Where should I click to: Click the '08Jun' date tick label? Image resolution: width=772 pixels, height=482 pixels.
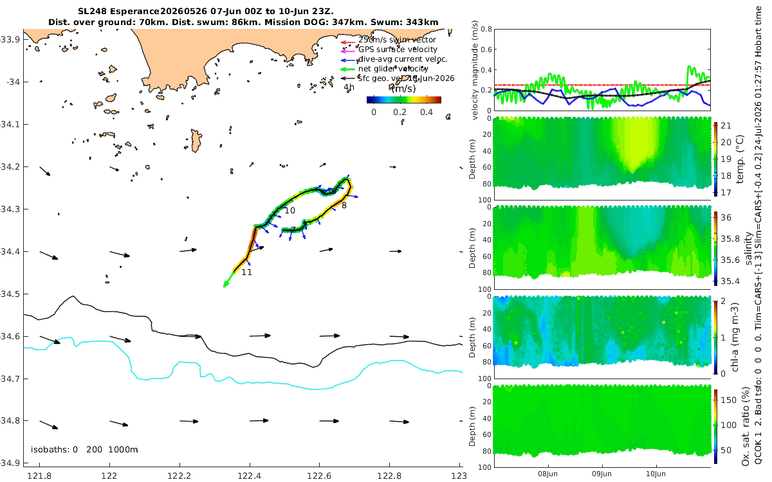(549, 473)
